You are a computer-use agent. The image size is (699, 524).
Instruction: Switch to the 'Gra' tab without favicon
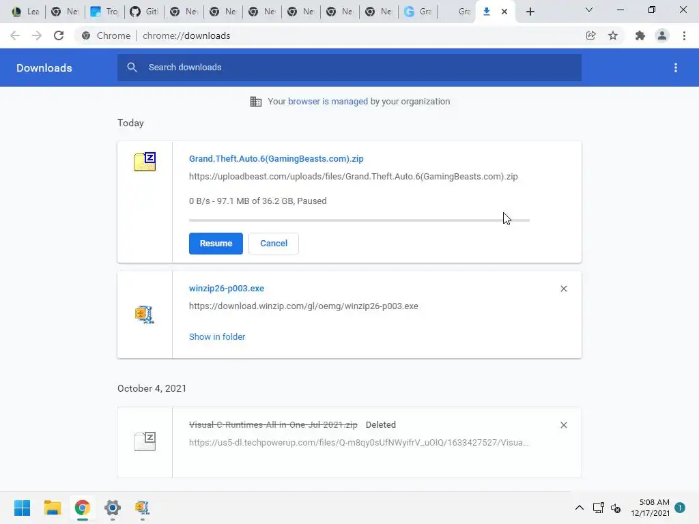coord(458,12)
